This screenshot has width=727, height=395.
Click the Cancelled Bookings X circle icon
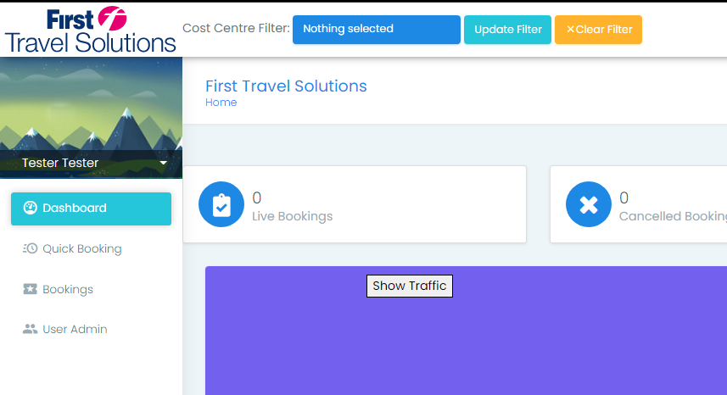click(x=589, y=204)
